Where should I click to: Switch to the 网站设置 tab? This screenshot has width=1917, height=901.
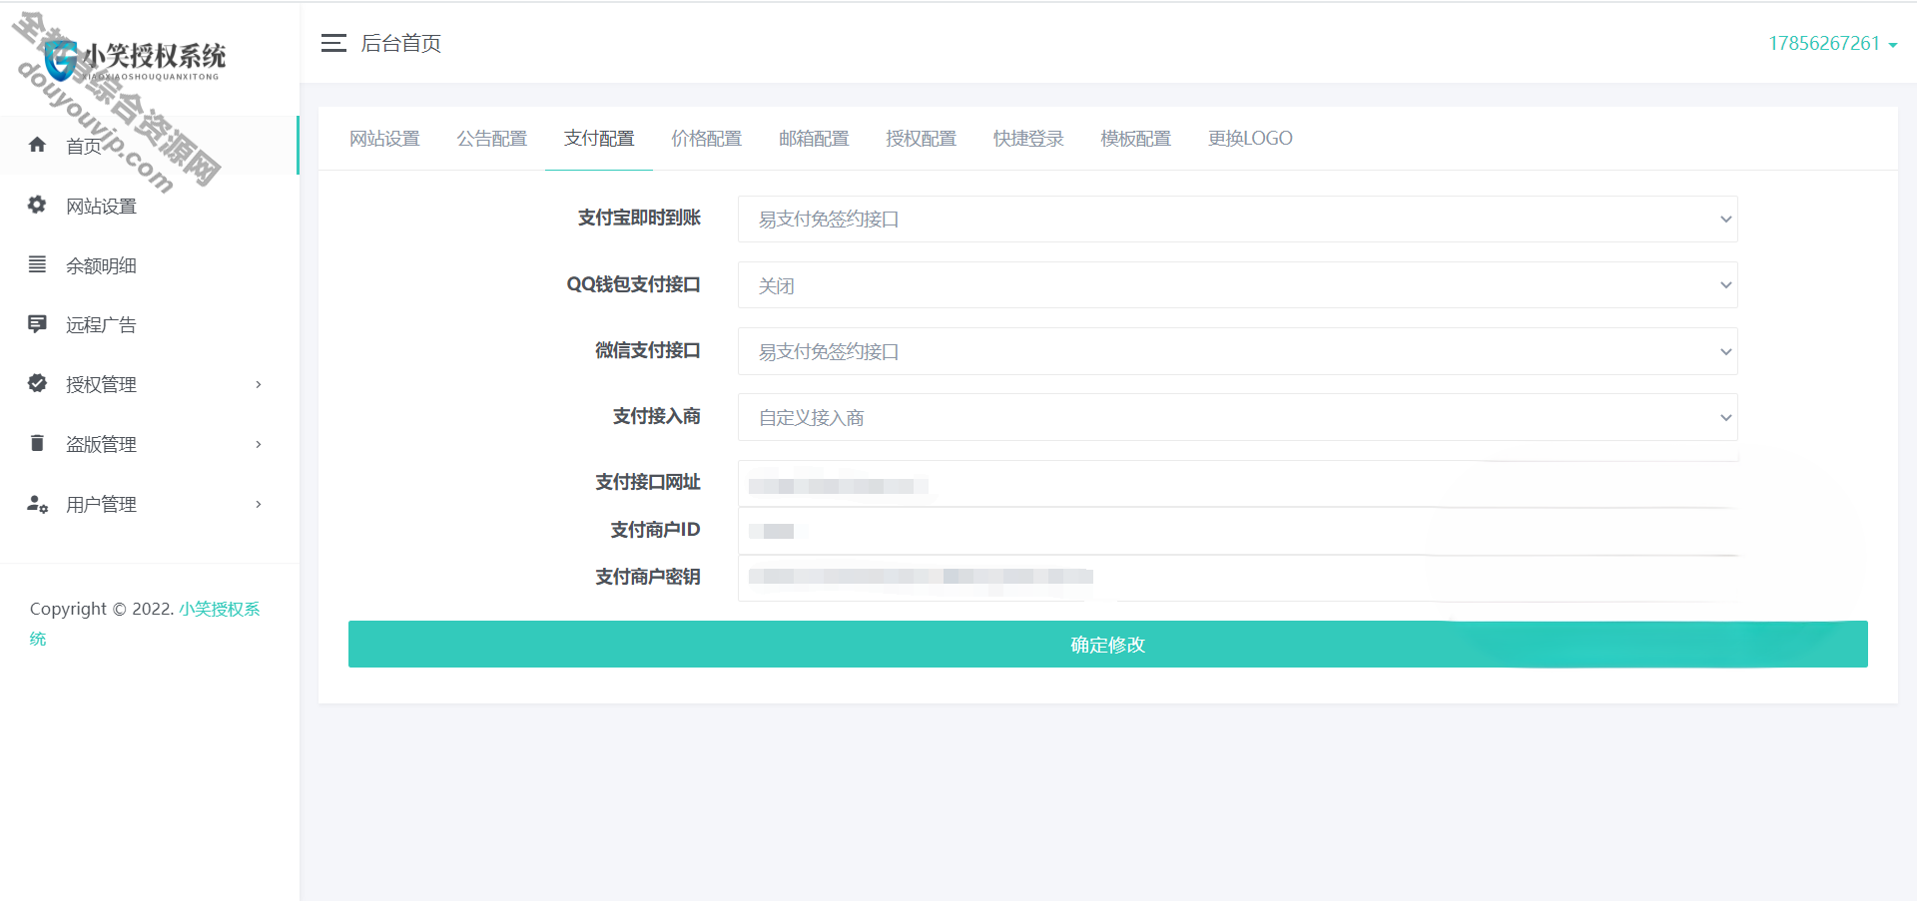(x=384, y=139)
